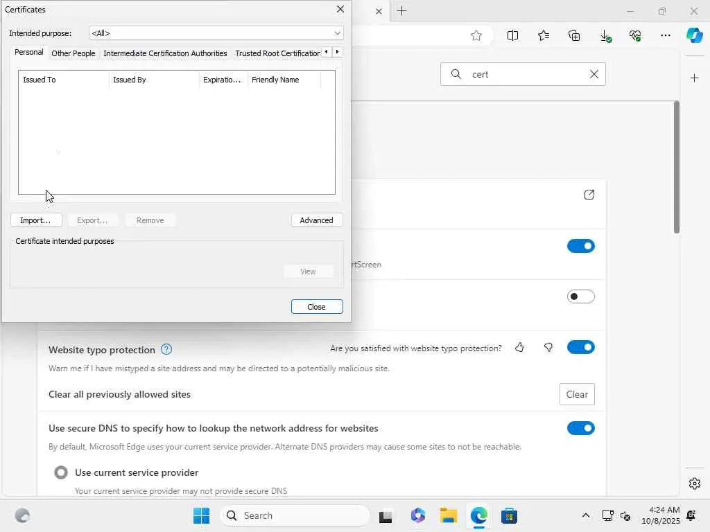Open Collections icon in Edge toolbar
The image size is (710, 532).
tap(574, 36)
